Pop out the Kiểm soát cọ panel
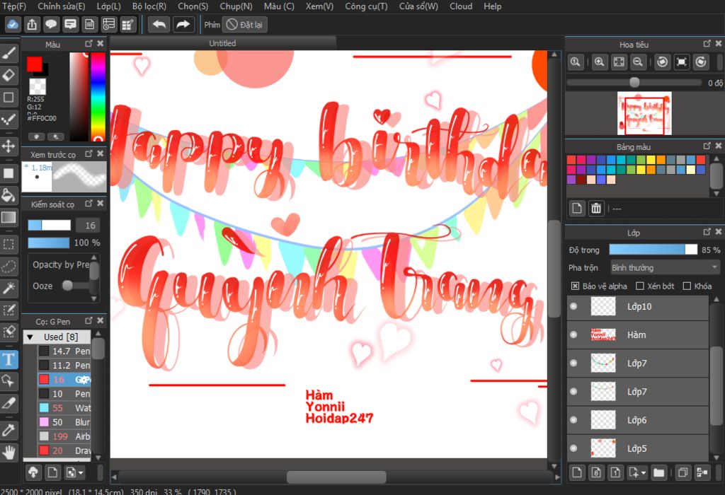The height and width of the screenshot is (495, 725). coord(89,203)
